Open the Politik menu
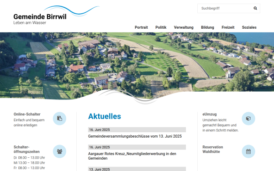274x171 pixels. (x=161, y=27)
